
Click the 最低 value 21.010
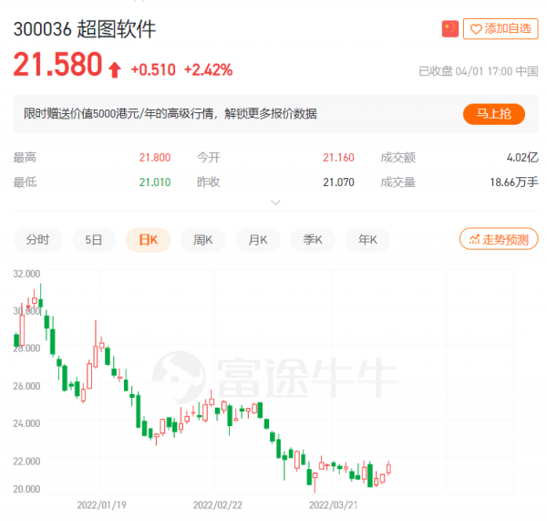(155, 182)
